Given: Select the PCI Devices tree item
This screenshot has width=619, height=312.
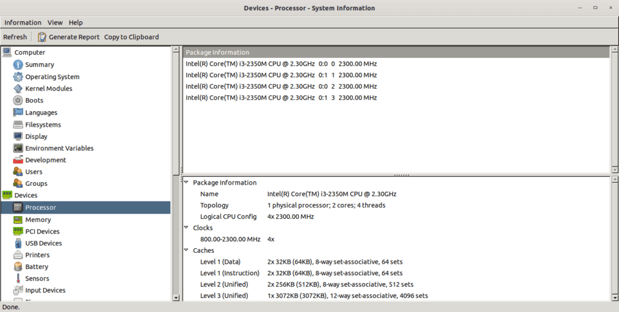Looking at the screenshot, I should 42,232.
